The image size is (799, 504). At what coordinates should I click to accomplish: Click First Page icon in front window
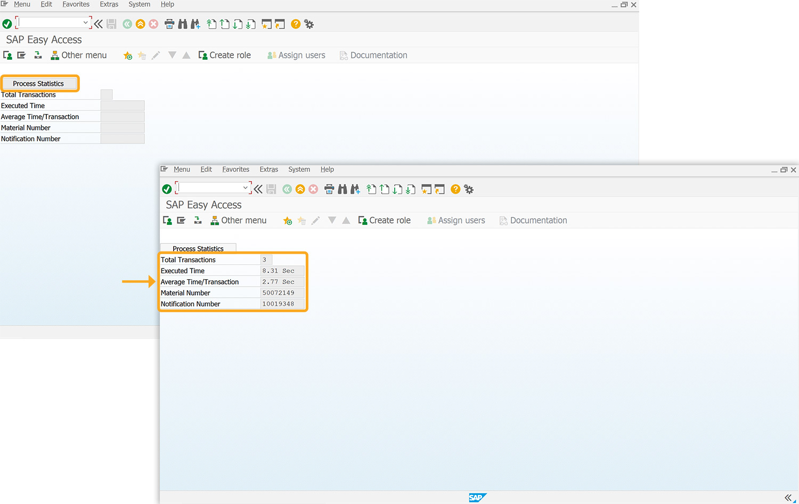[371, 189]
